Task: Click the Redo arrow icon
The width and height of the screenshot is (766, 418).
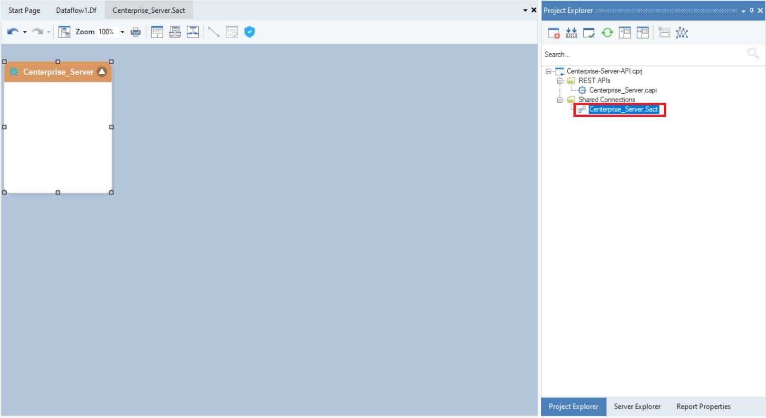Action: click(x=37, y=32)
